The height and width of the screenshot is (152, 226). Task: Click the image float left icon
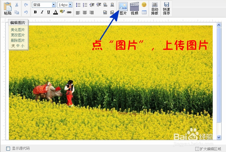pyautogui.click(x=105, y=12)
